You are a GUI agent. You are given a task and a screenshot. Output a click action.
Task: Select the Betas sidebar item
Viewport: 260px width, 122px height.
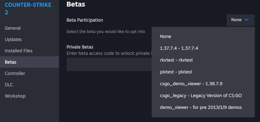click(x=11, y=62)
